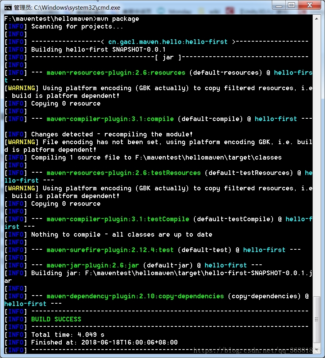Click '(default-resources)' text
The height and width of the screenshot is (358, 325).
[226, 72]
